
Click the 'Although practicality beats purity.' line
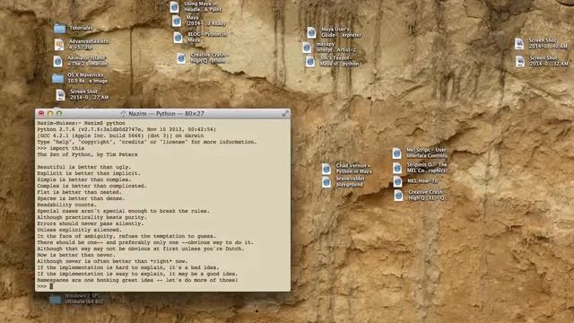coord(91,217)
